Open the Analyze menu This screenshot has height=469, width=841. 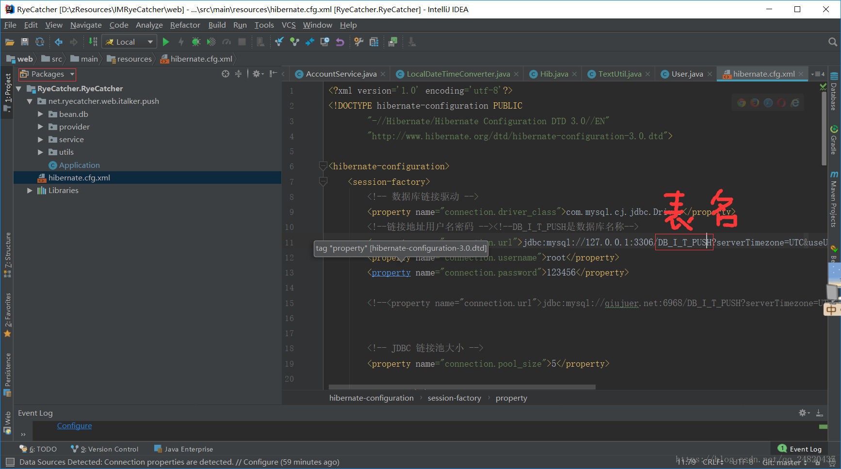pos(149,25)
